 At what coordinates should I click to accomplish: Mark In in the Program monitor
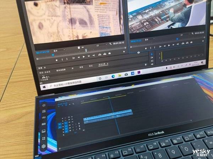151,48
